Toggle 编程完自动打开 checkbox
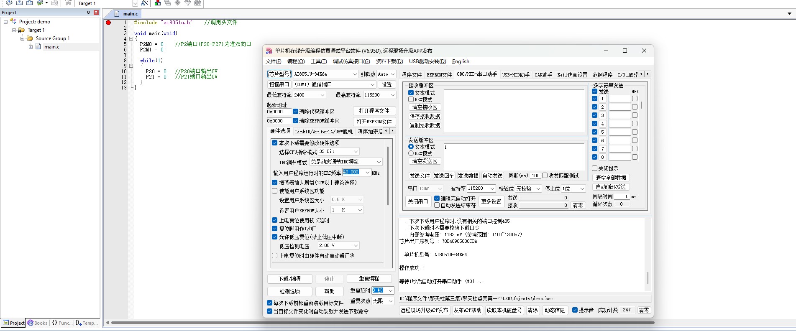Viewport: 796px width, 331px height. pyautogui.click(x=437, y=199)
